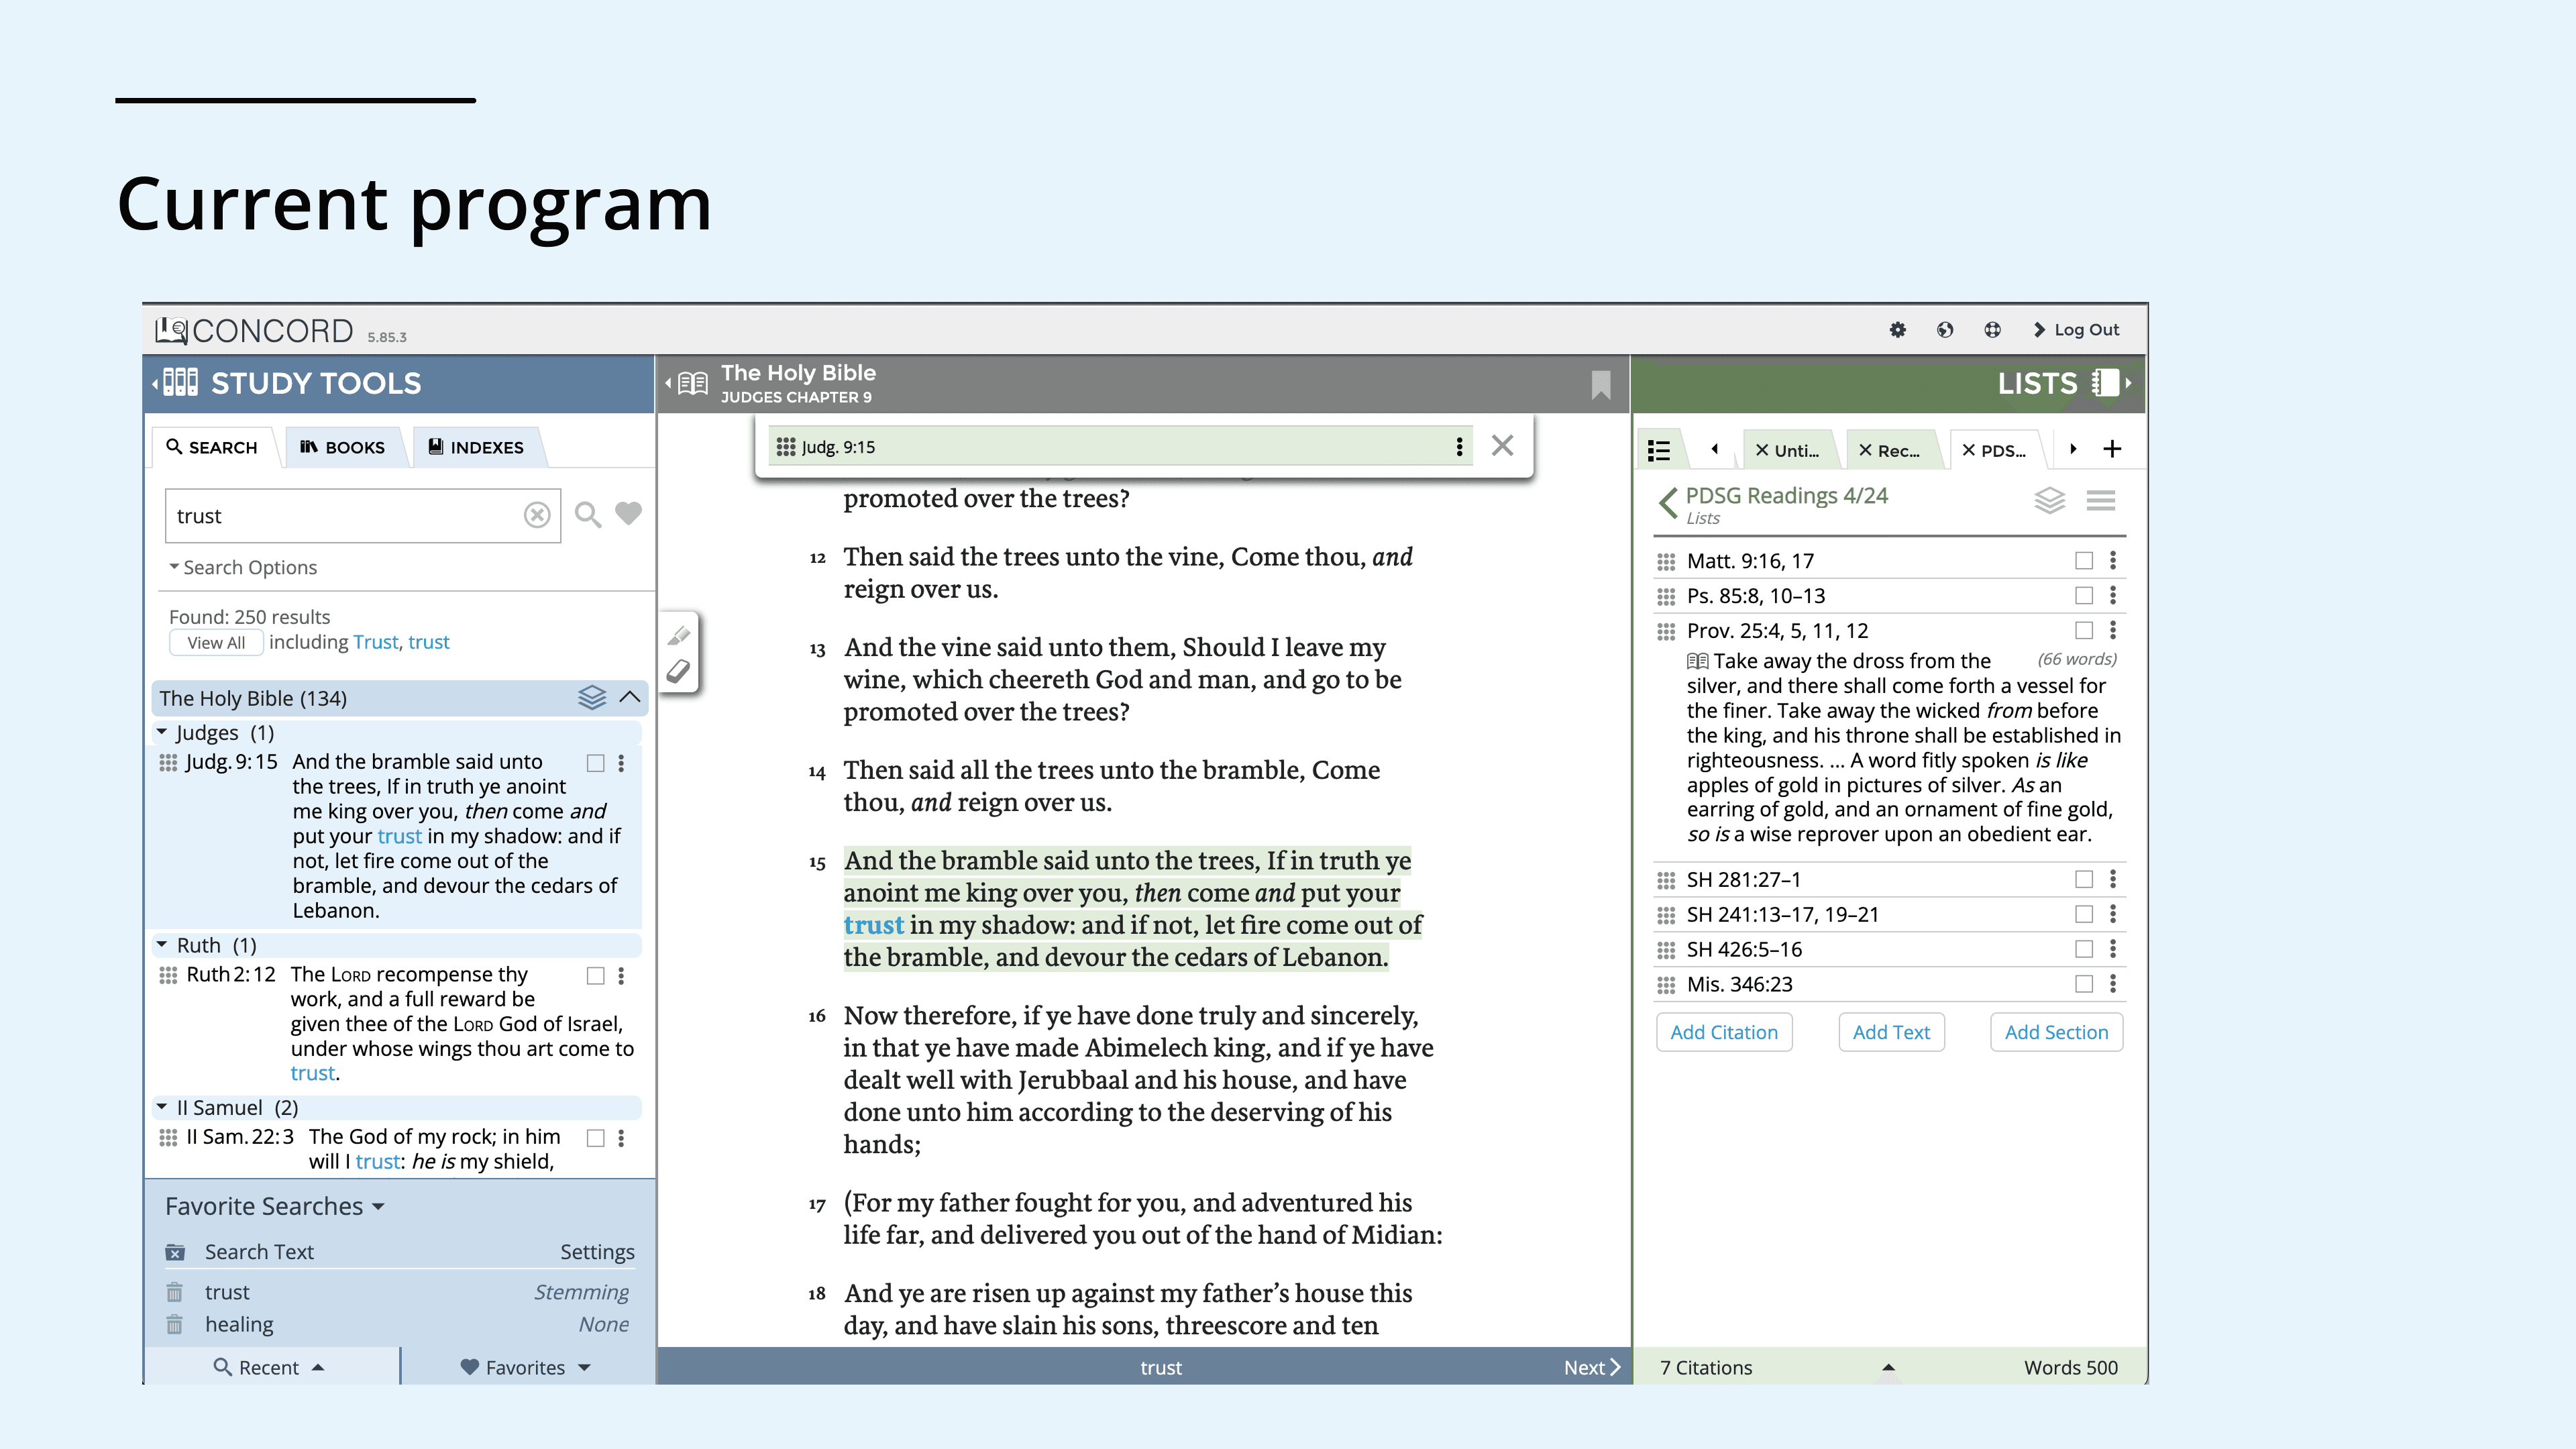Image resolution: width=2576 pixels, height=1449 pixels.
Task: Click layers icon in Holy Bible results header
Action: click(592, 697)
